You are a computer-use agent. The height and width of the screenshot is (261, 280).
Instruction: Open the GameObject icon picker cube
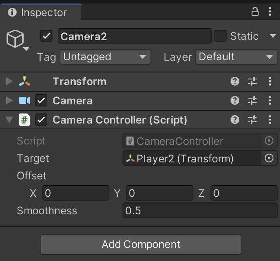[x=15, y=39]
